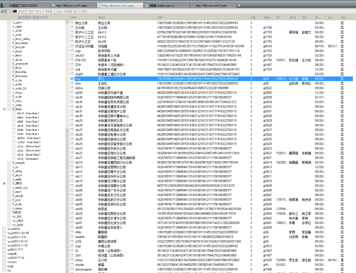This screenshot has height=273, width=356.
Task: Click the window icon left of 中国菜刀 tab
Action: [7, 5]
